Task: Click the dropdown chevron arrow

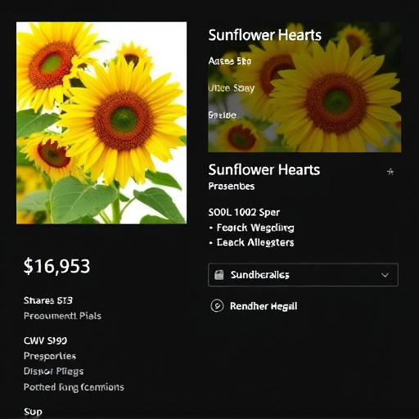Action: (385, 275)
